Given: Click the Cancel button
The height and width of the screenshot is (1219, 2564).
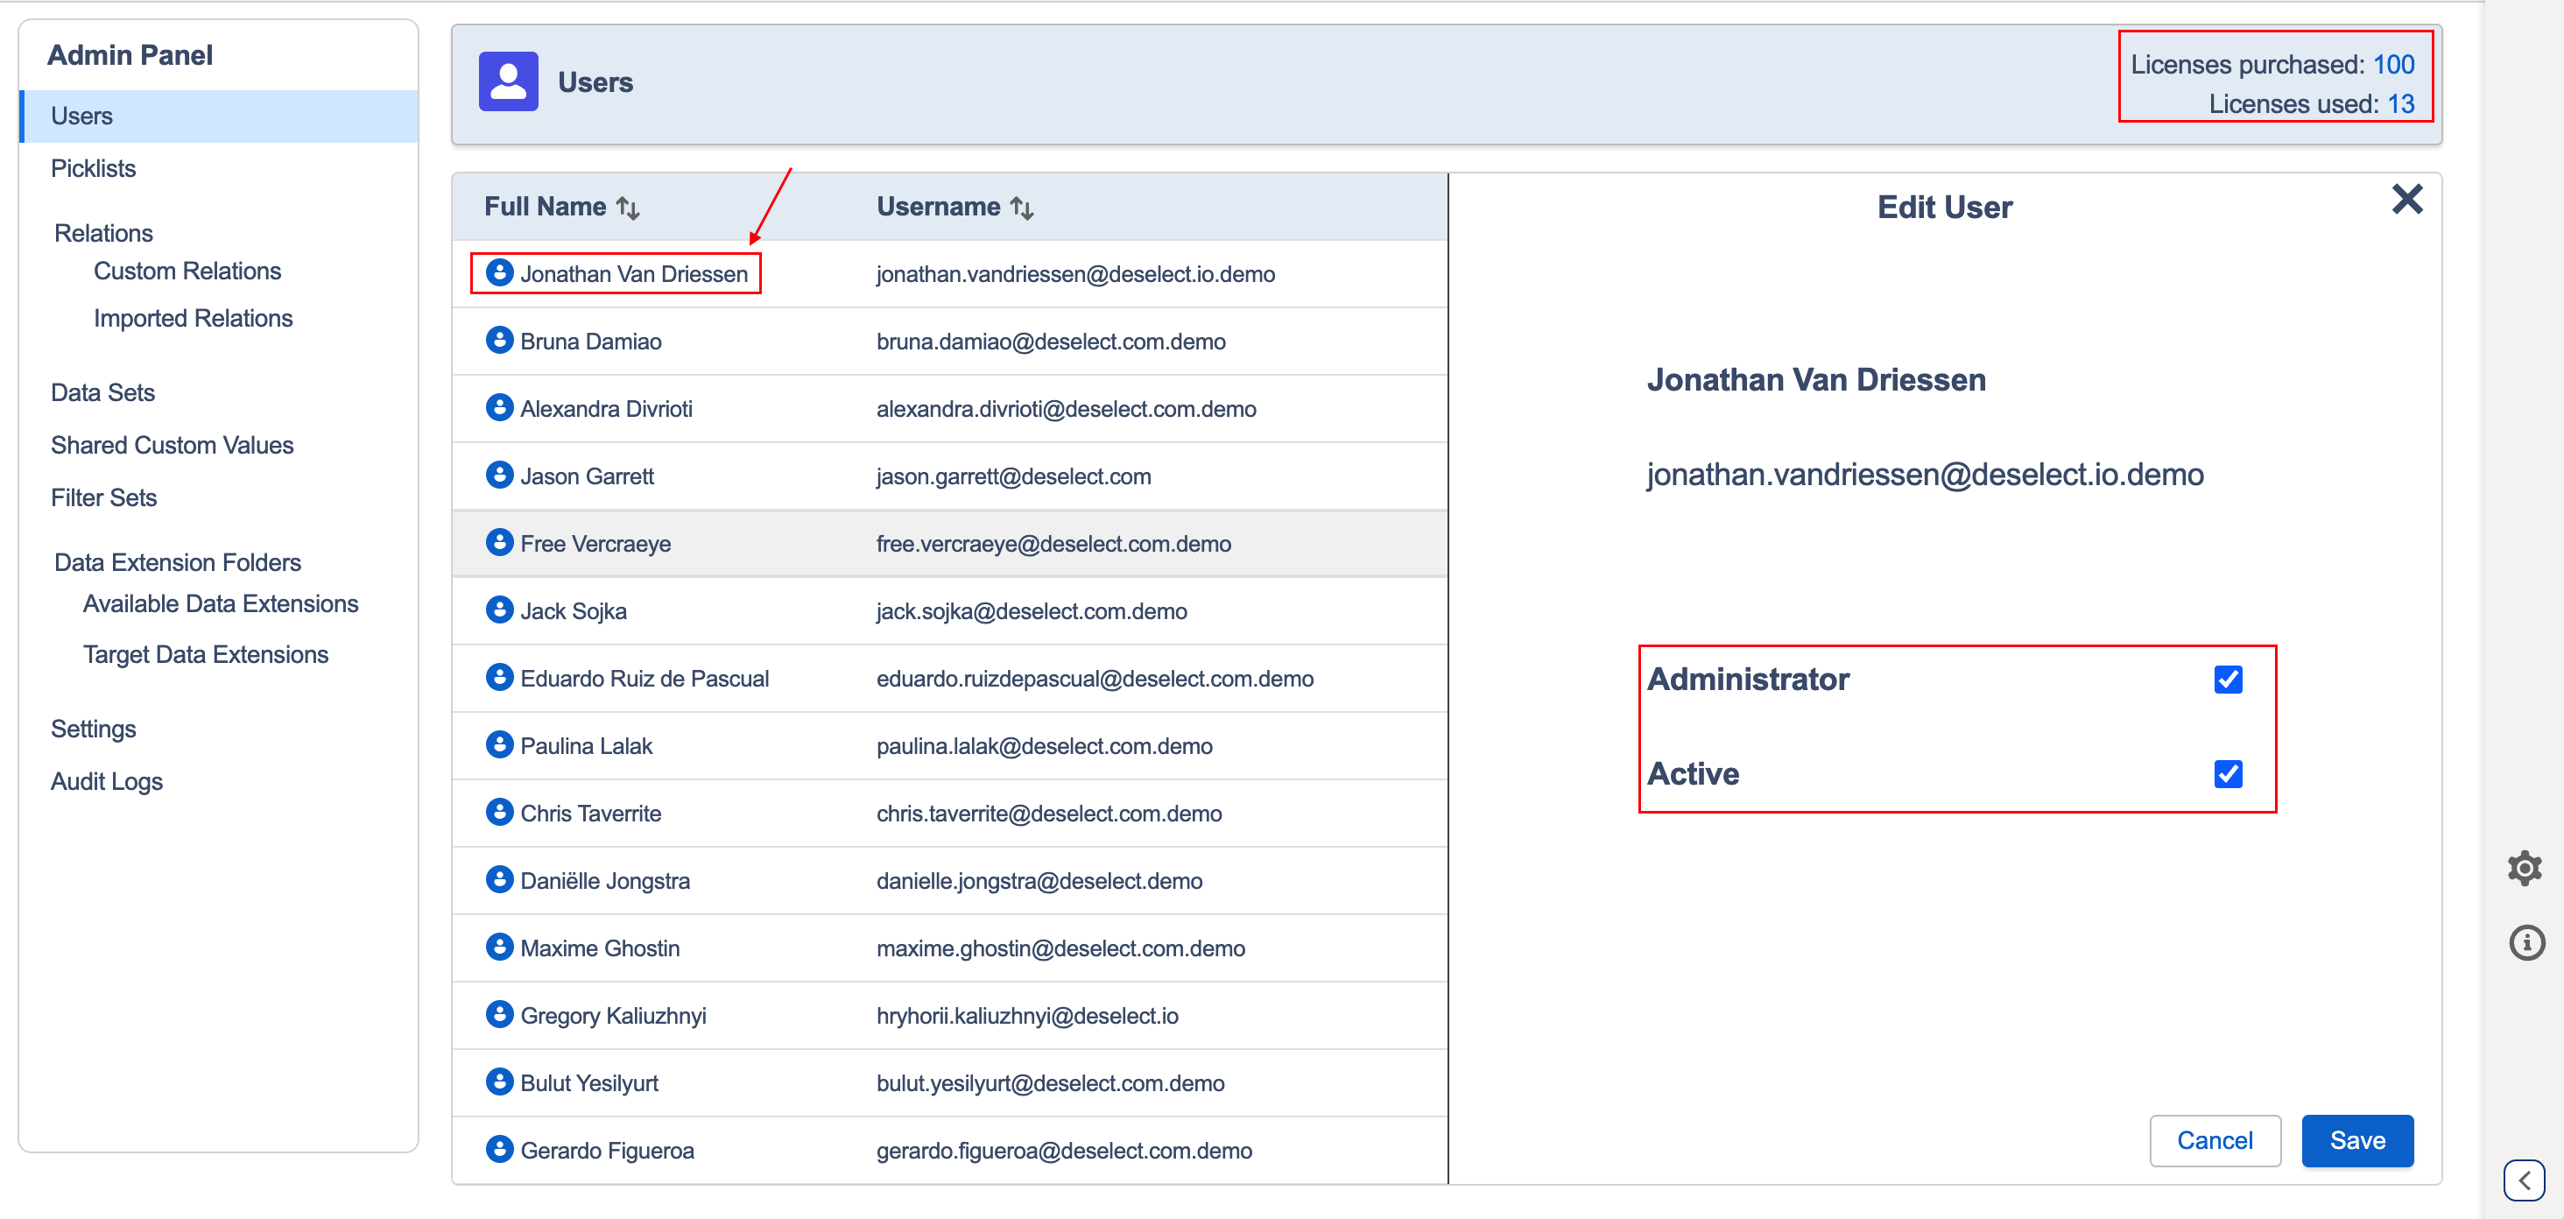Looking at the screenshot, I should pyautogui.click(x=2215, y=1140).
